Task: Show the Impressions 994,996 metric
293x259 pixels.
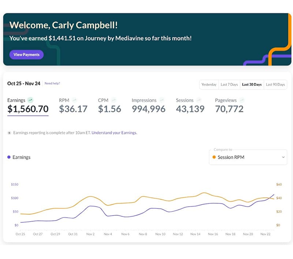Action: pyautogui.click(x=149, y=106)
